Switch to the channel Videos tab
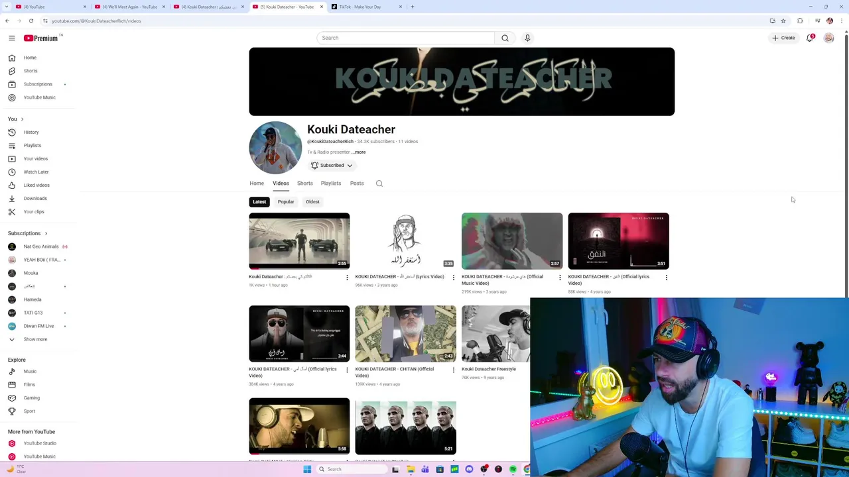Screen dimensions: 849x477 point(281,184)
